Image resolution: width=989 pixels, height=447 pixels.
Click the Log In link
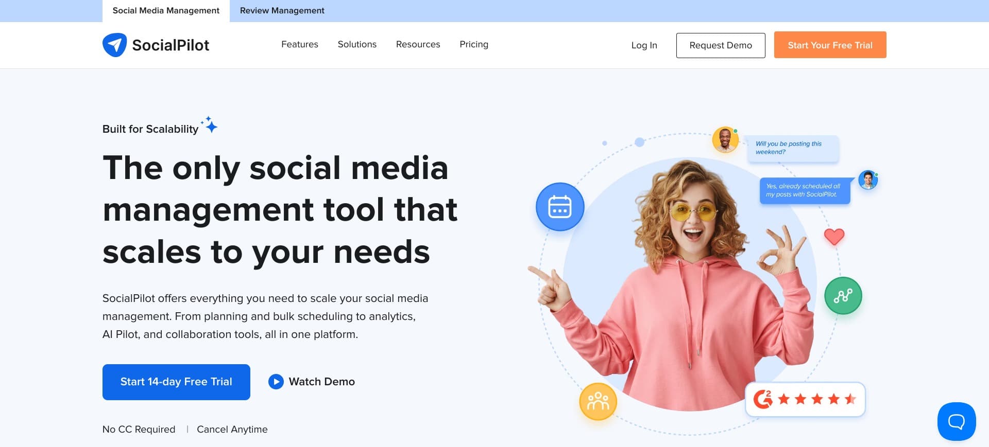[x=644, y=45]
